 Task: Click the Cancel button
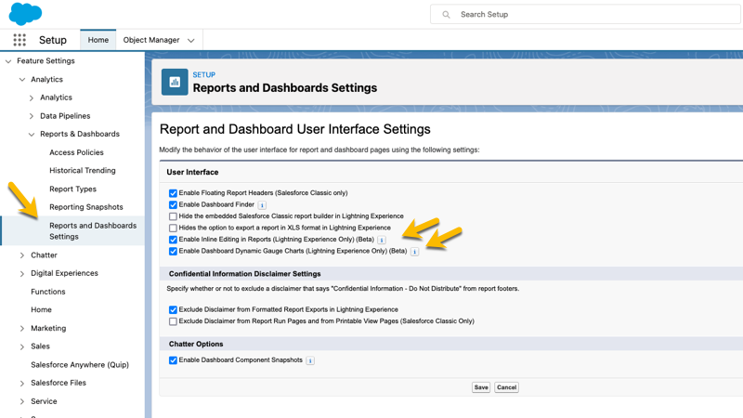506,387
